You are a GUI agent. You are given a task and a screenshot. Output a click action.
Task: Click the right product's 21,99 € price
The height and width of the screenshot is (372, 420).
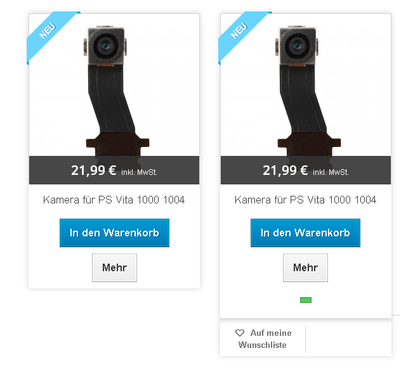pos(285,170)
